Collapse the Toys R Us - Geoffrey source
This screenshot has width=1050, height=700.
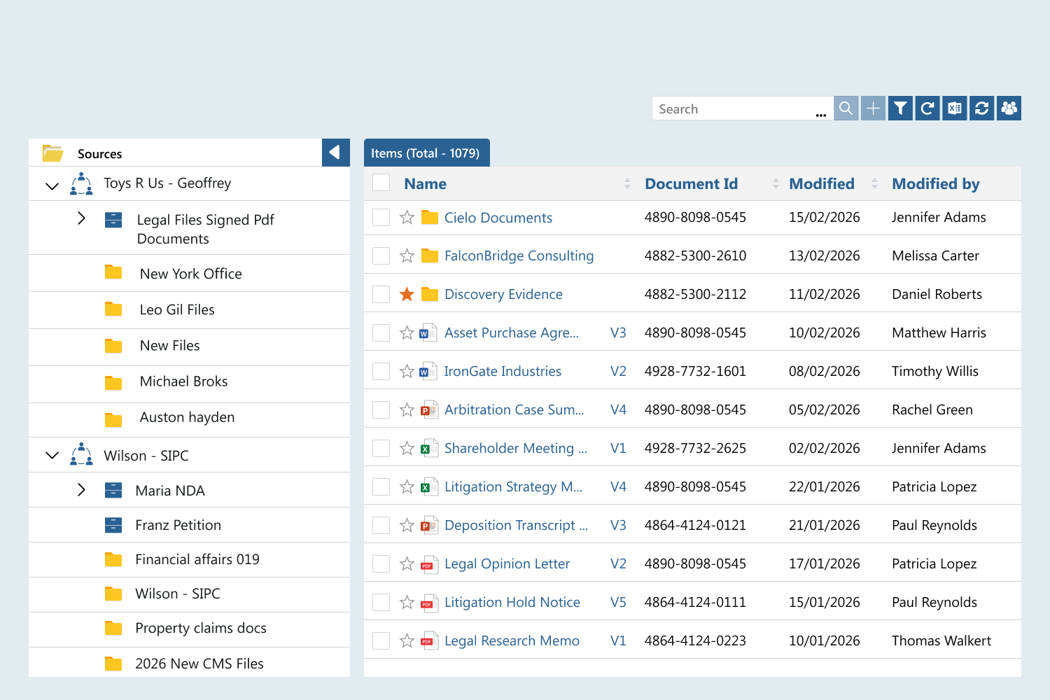[52, 185]
